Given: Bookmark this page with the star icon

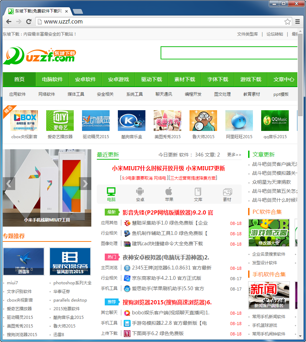Looking at the screenshot, I should point(287,22).
